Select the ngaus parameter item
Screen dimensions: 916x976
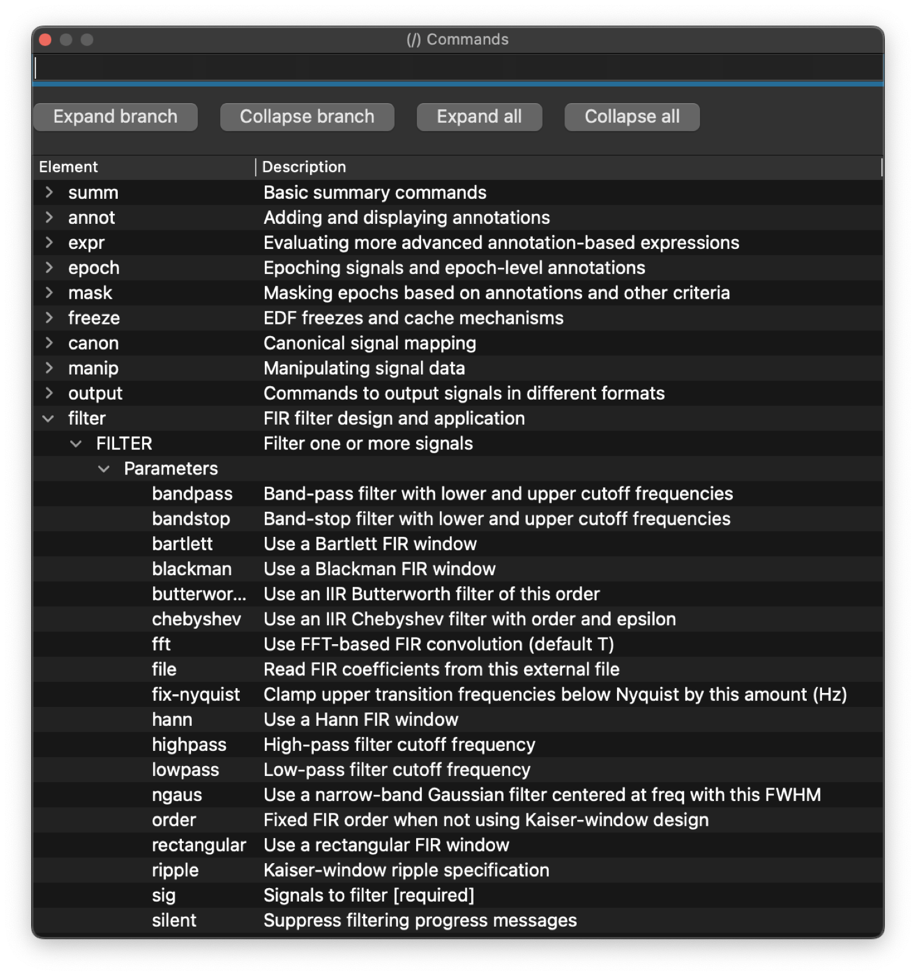point(177,795)
